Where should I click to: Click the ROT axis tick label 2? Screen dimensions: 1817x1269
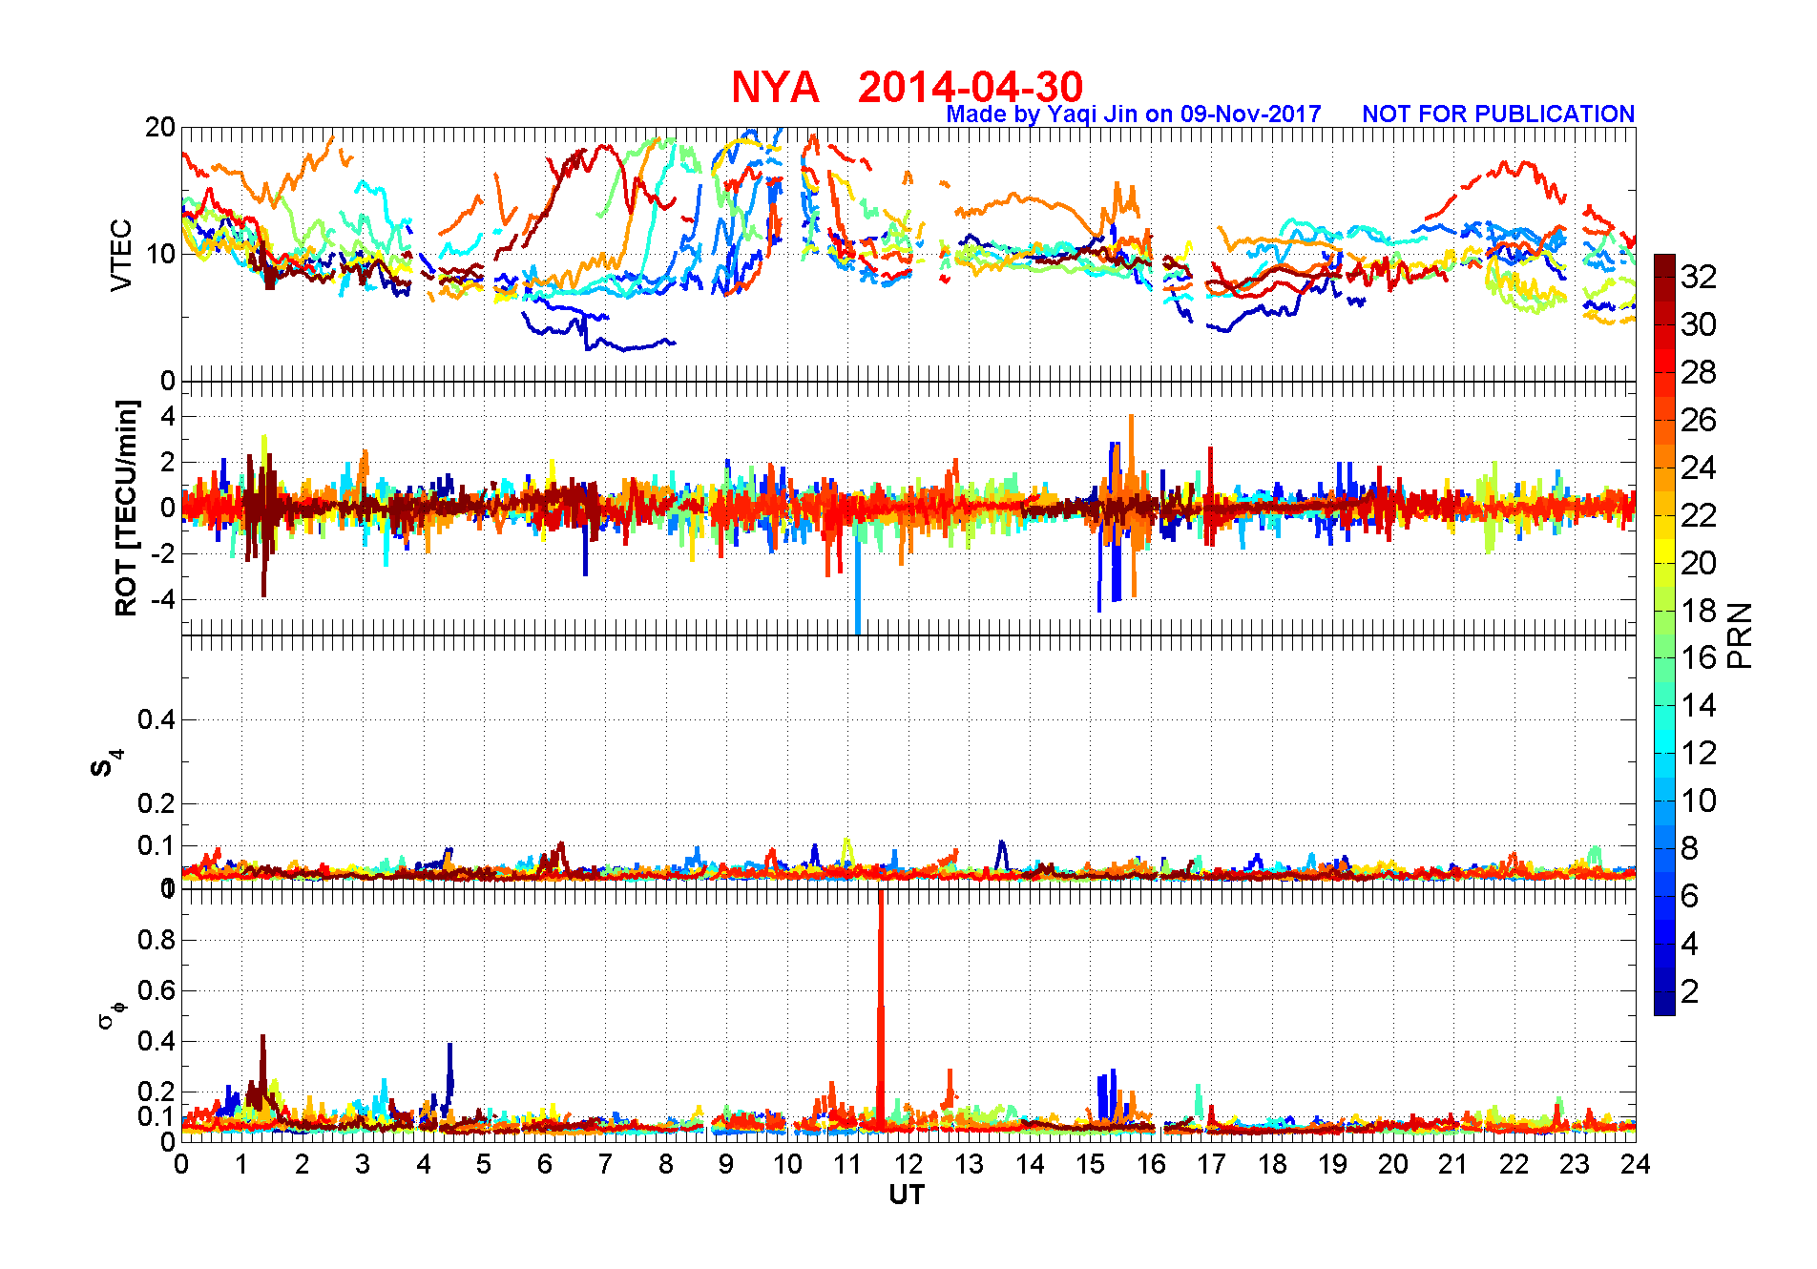click(168, 462)
